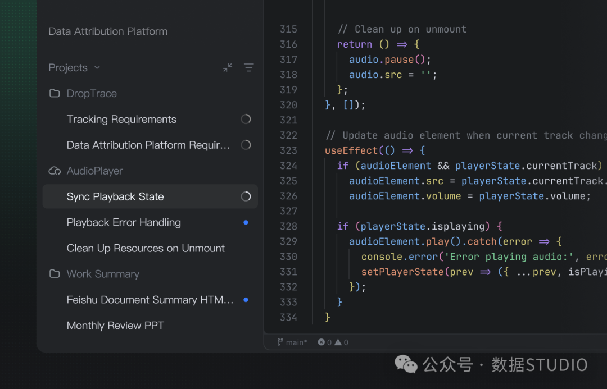The image size is (607, 389).
Task: Click line number 315 in gutter
Action: [288, 29]
